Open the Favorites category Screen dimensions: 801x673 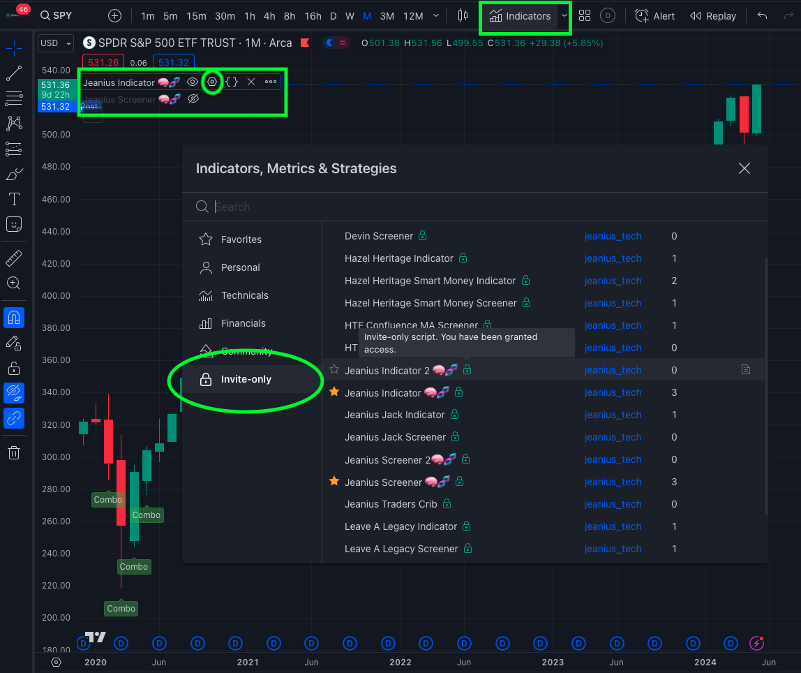pos(253,239)
